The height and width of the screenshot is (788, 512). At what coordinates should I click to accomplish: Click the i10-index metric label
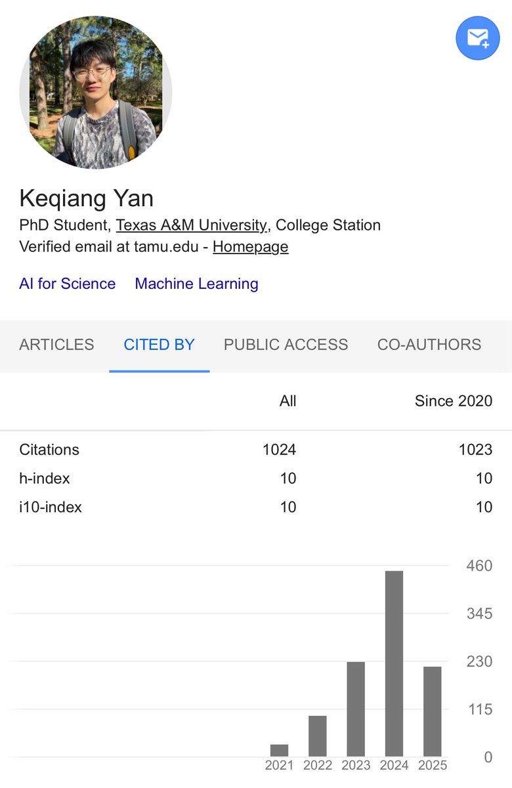(51, 507)
